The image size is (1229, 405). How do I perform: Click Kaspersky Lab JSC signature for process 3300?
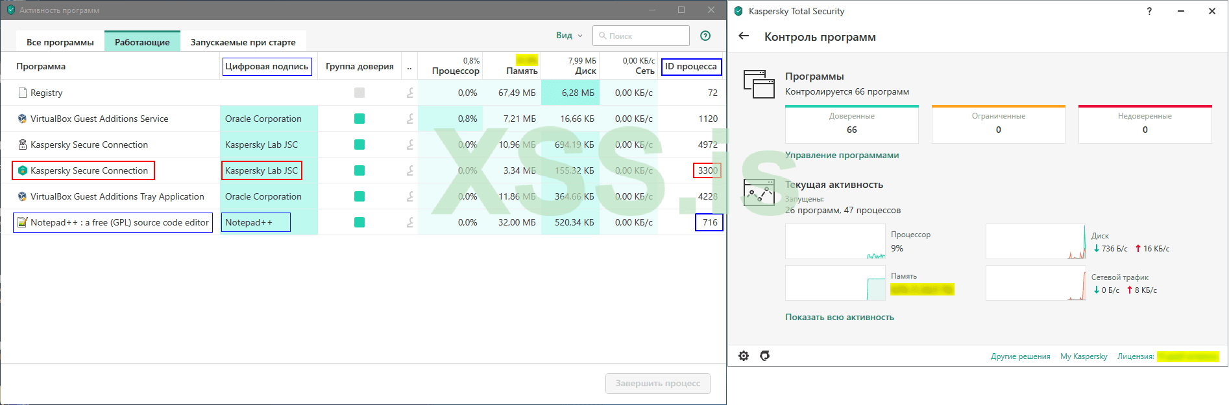click(x=262, y=170)
